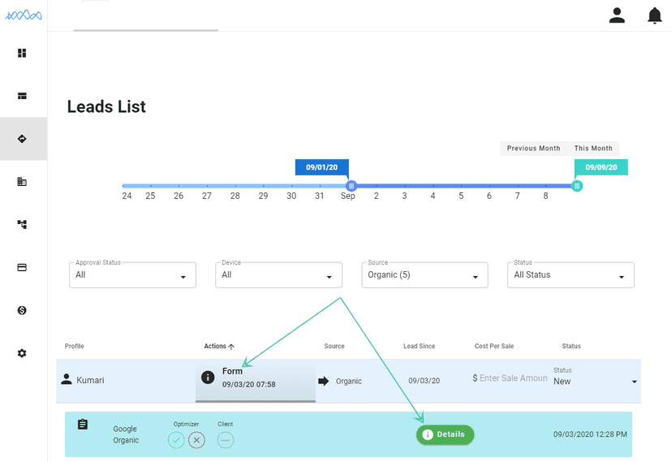Open the dashboard icon in sidebar

point(22,54)
